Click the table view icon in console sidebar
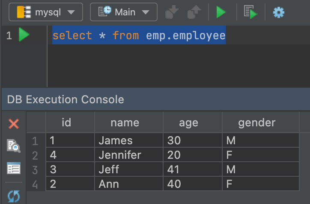 tap(14, 168)
